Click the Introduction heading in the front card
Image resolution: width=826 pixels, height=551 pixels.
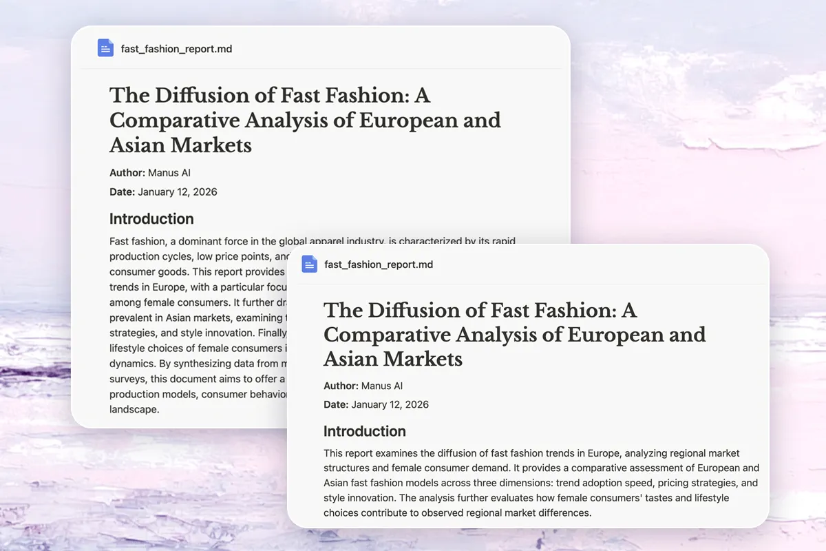click(x=364, y=431)
